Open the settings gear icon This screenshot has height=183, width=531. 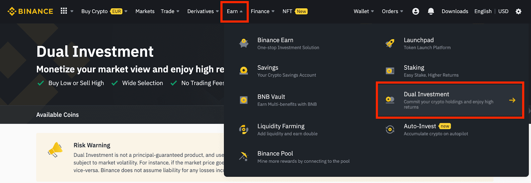[518, 11]
